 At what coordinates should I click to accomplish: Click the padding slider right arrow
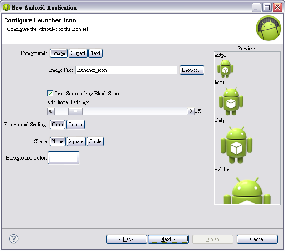191,111
